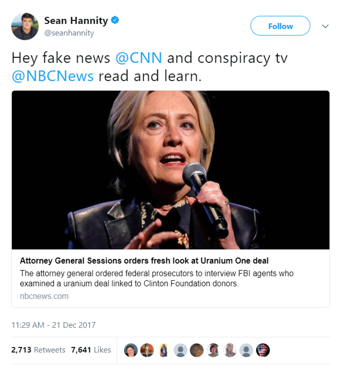Open the @NBCNews mention
The width and height of the screenshot is (346, 368).
pos(53,76)
